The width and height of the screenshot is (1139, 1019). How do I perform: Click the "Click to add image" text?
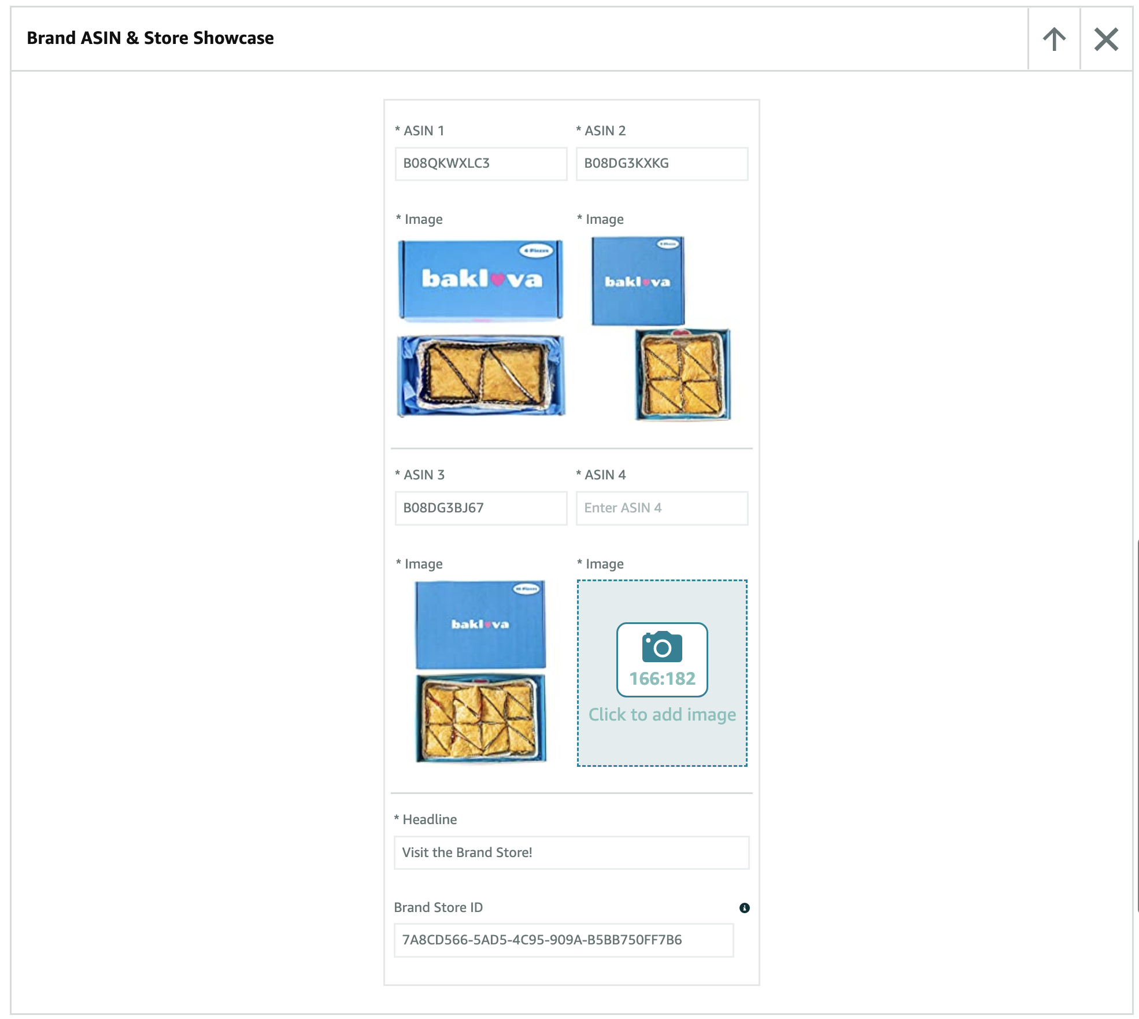click(662, 715)
